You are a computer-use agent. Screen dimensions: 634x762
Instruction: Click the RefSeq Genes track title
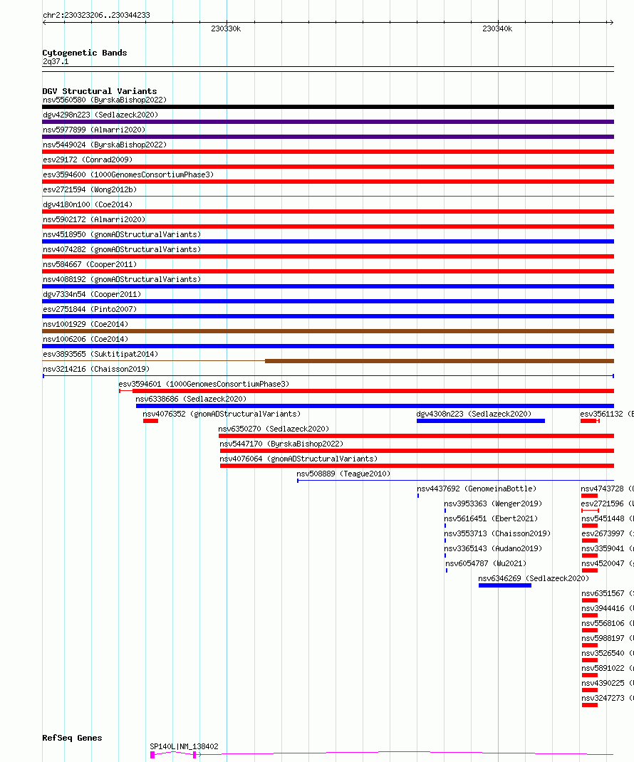[x=72, y=738]
